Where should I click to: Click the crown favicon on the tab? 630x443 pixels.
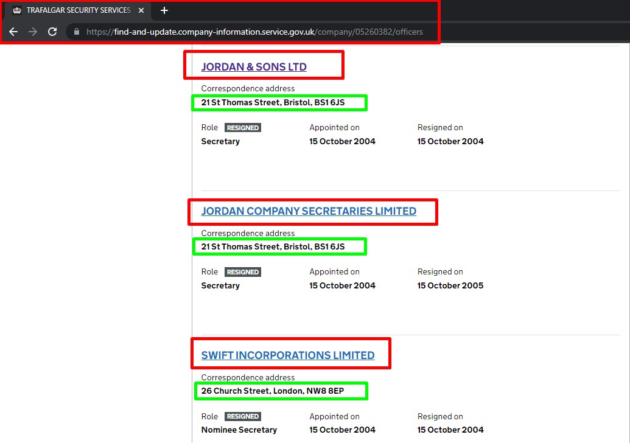(x=17, y=10)
